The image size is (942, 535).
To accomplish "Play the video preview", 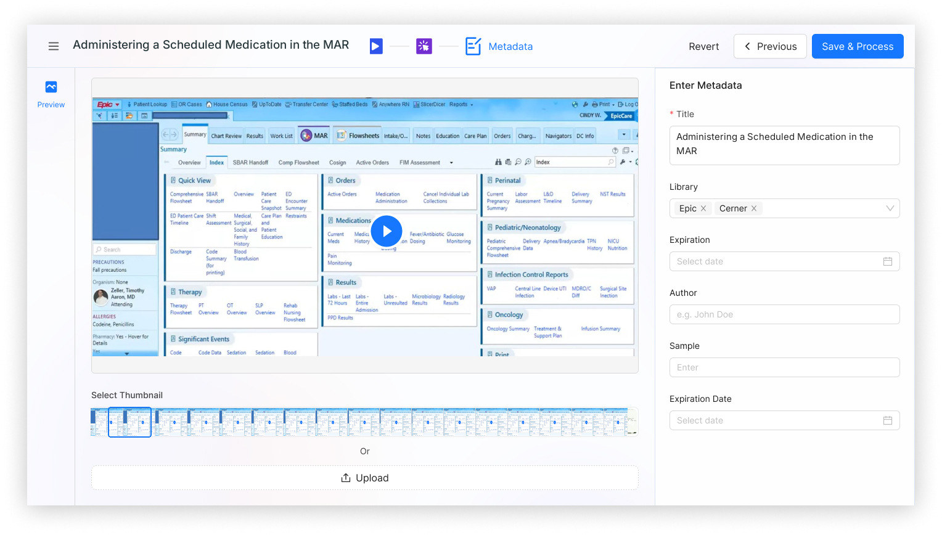I will pos(387,231).
